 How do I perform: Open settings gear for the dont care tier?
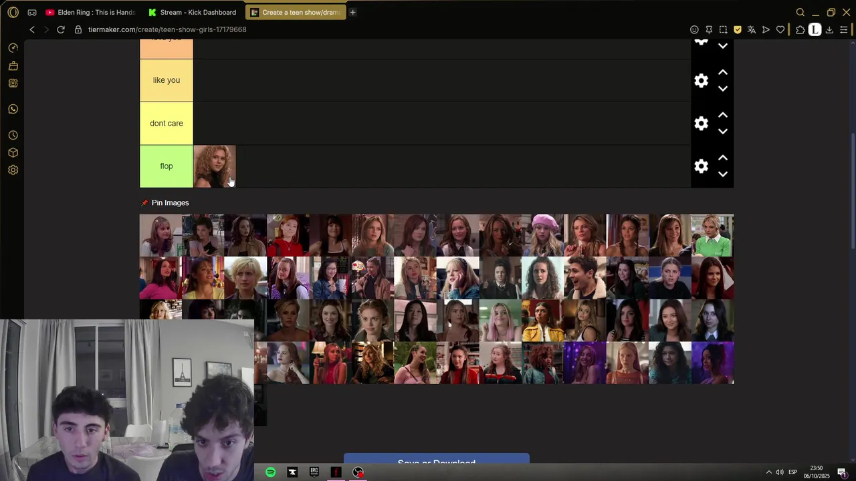point(701,123)
